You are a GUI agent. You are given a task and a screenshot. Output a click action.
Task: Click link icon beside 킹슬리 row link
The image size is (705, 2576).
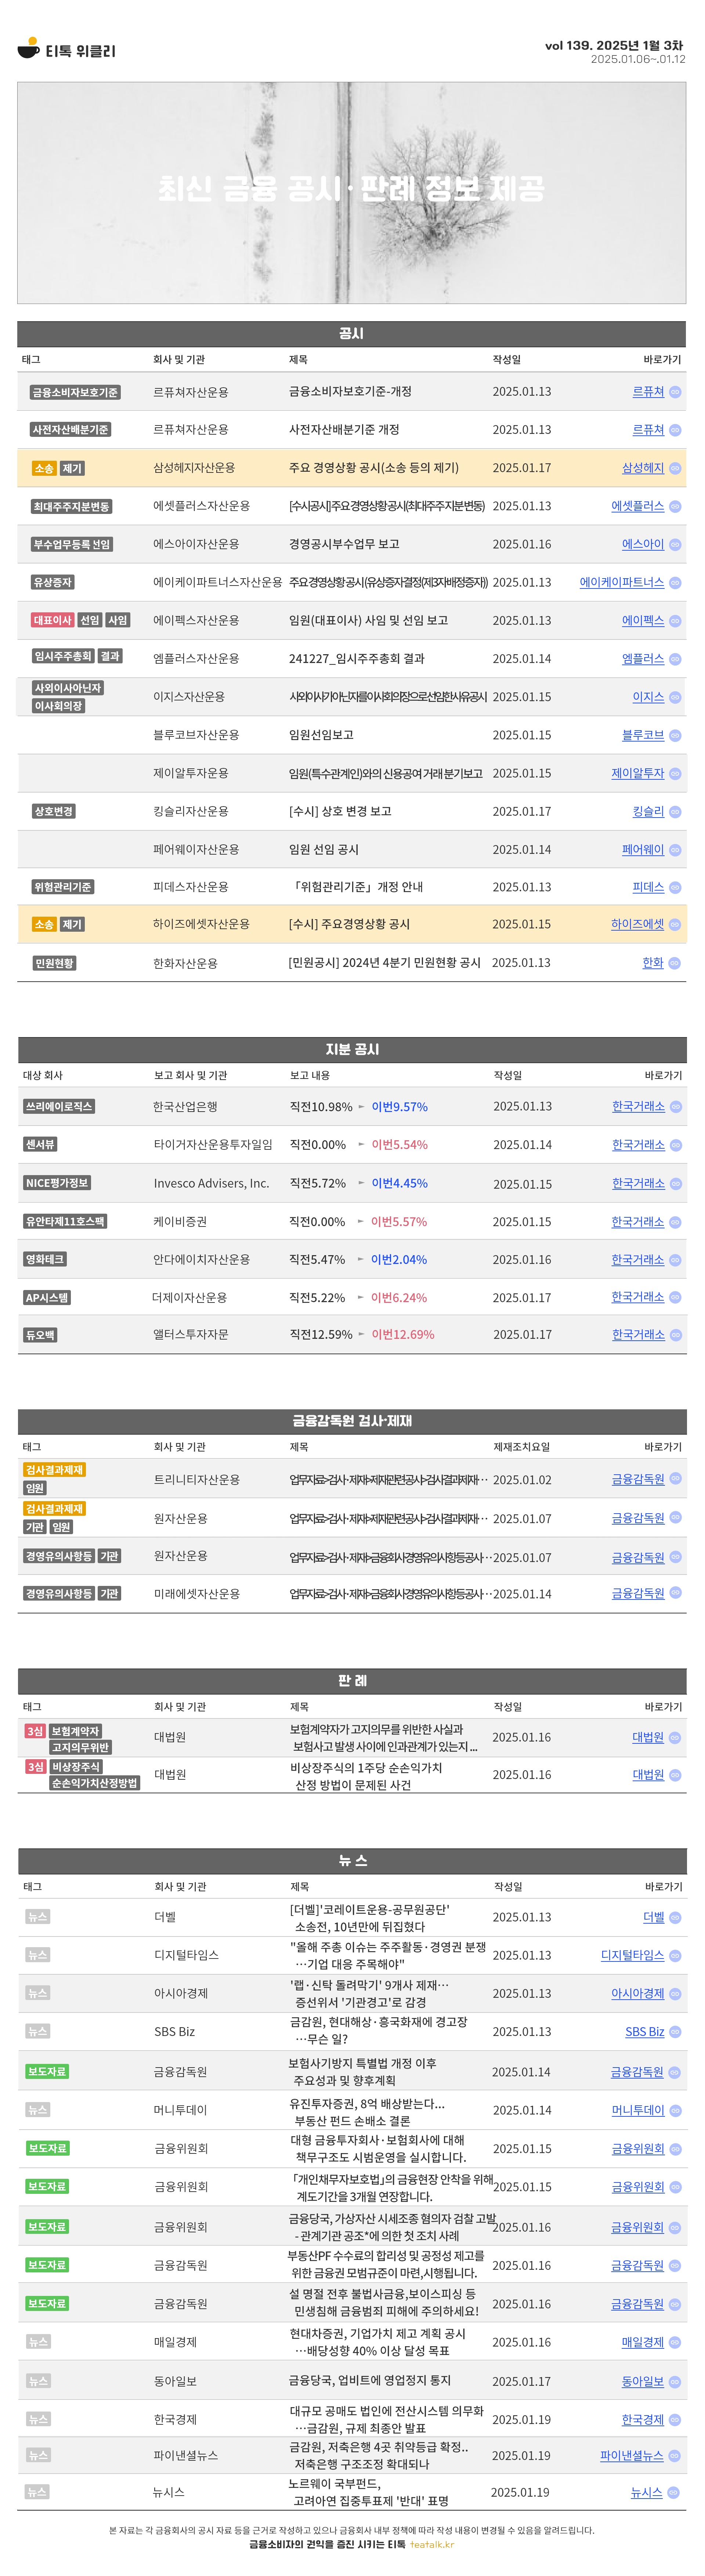[675, 812]
